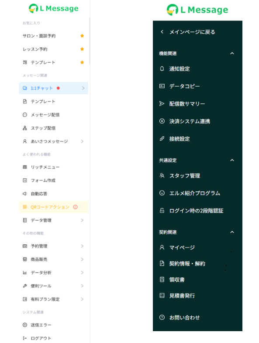Viewport: 259px width, 343px height.
Task: Collapse the 共通設定 section chevron
Action: (x=232, y=160)
